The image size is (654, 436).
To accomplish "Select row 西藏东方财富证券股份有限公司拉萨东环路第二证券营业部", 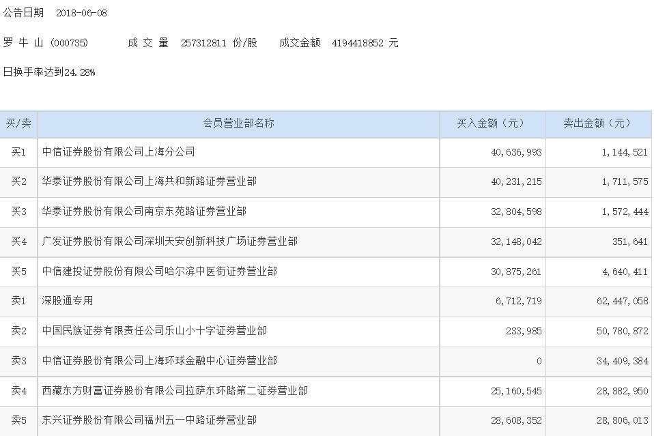I will [x=326, y=392].
